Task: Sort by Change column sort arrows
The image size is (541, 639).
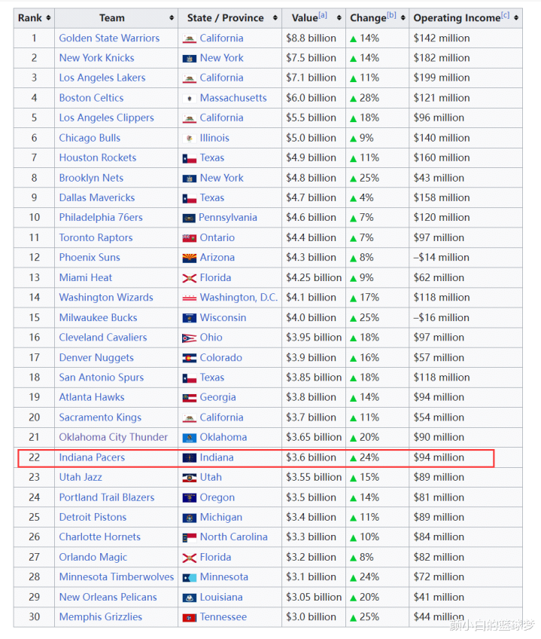Action: 403,18
